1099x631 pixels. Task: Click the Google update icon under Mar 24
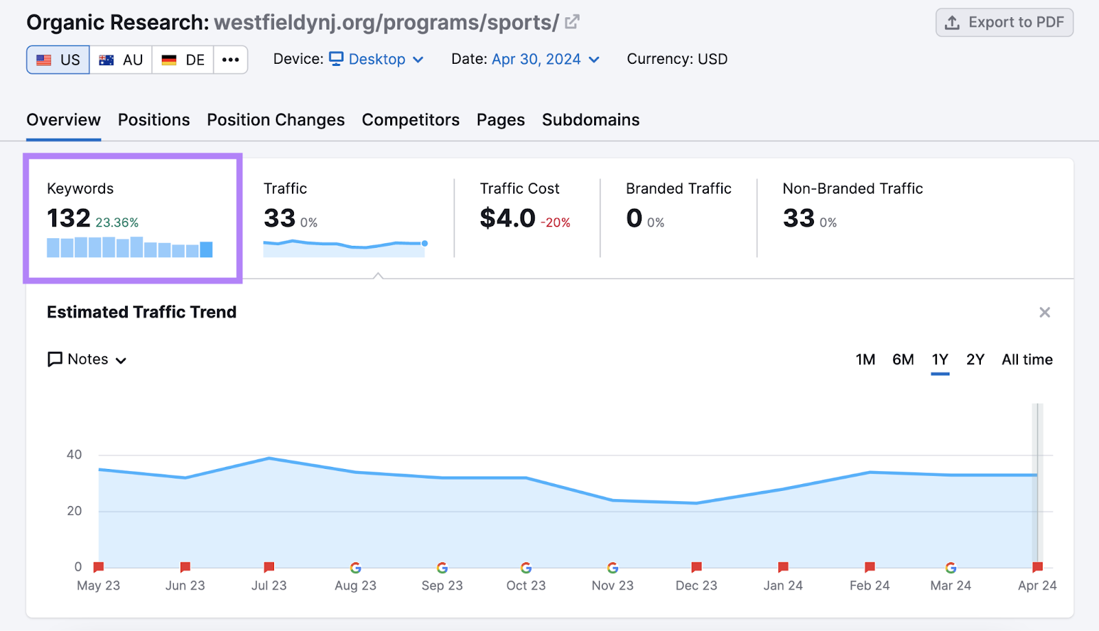951,568
